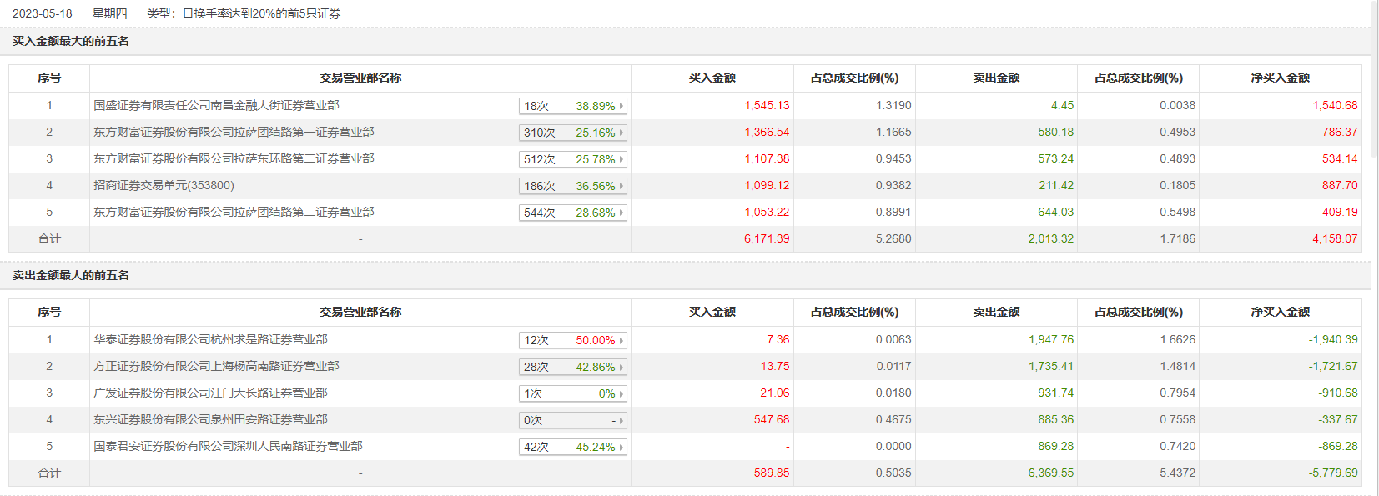
Task: Expand the 1次 0% stats box
Action: pyautogui.click(x=572, y=393)
